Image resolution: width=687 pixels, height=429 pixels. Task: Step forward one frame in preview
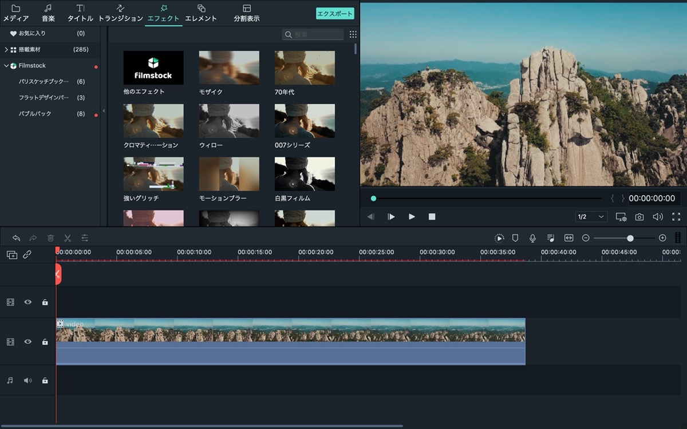(391, 217)
